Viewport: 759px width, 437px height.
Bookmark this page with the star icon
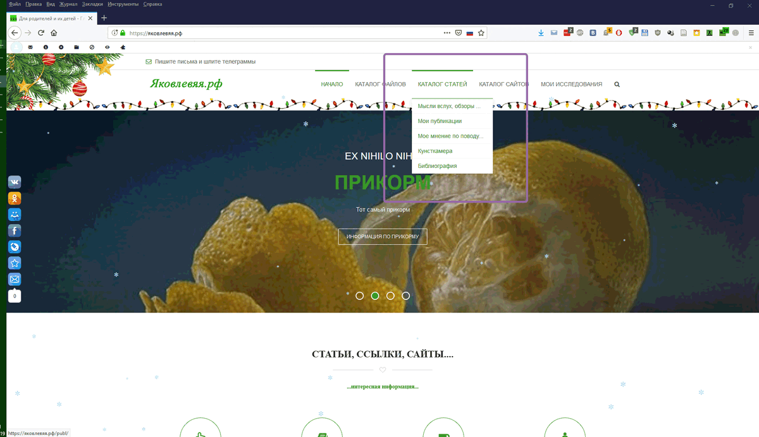pos(481,33)
